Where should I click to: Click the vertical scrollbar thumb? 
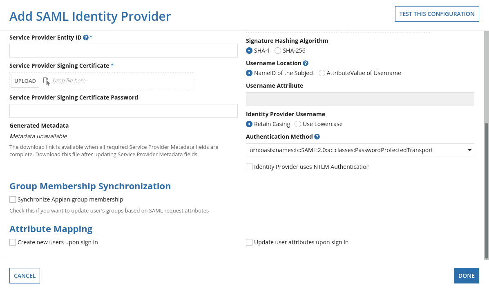pos(486,190)
